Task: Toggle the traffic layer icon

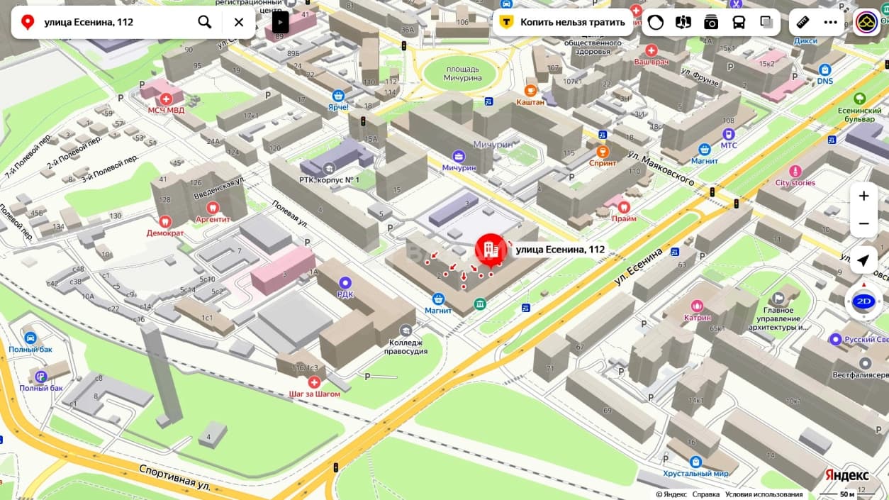Action: [656, 22]
